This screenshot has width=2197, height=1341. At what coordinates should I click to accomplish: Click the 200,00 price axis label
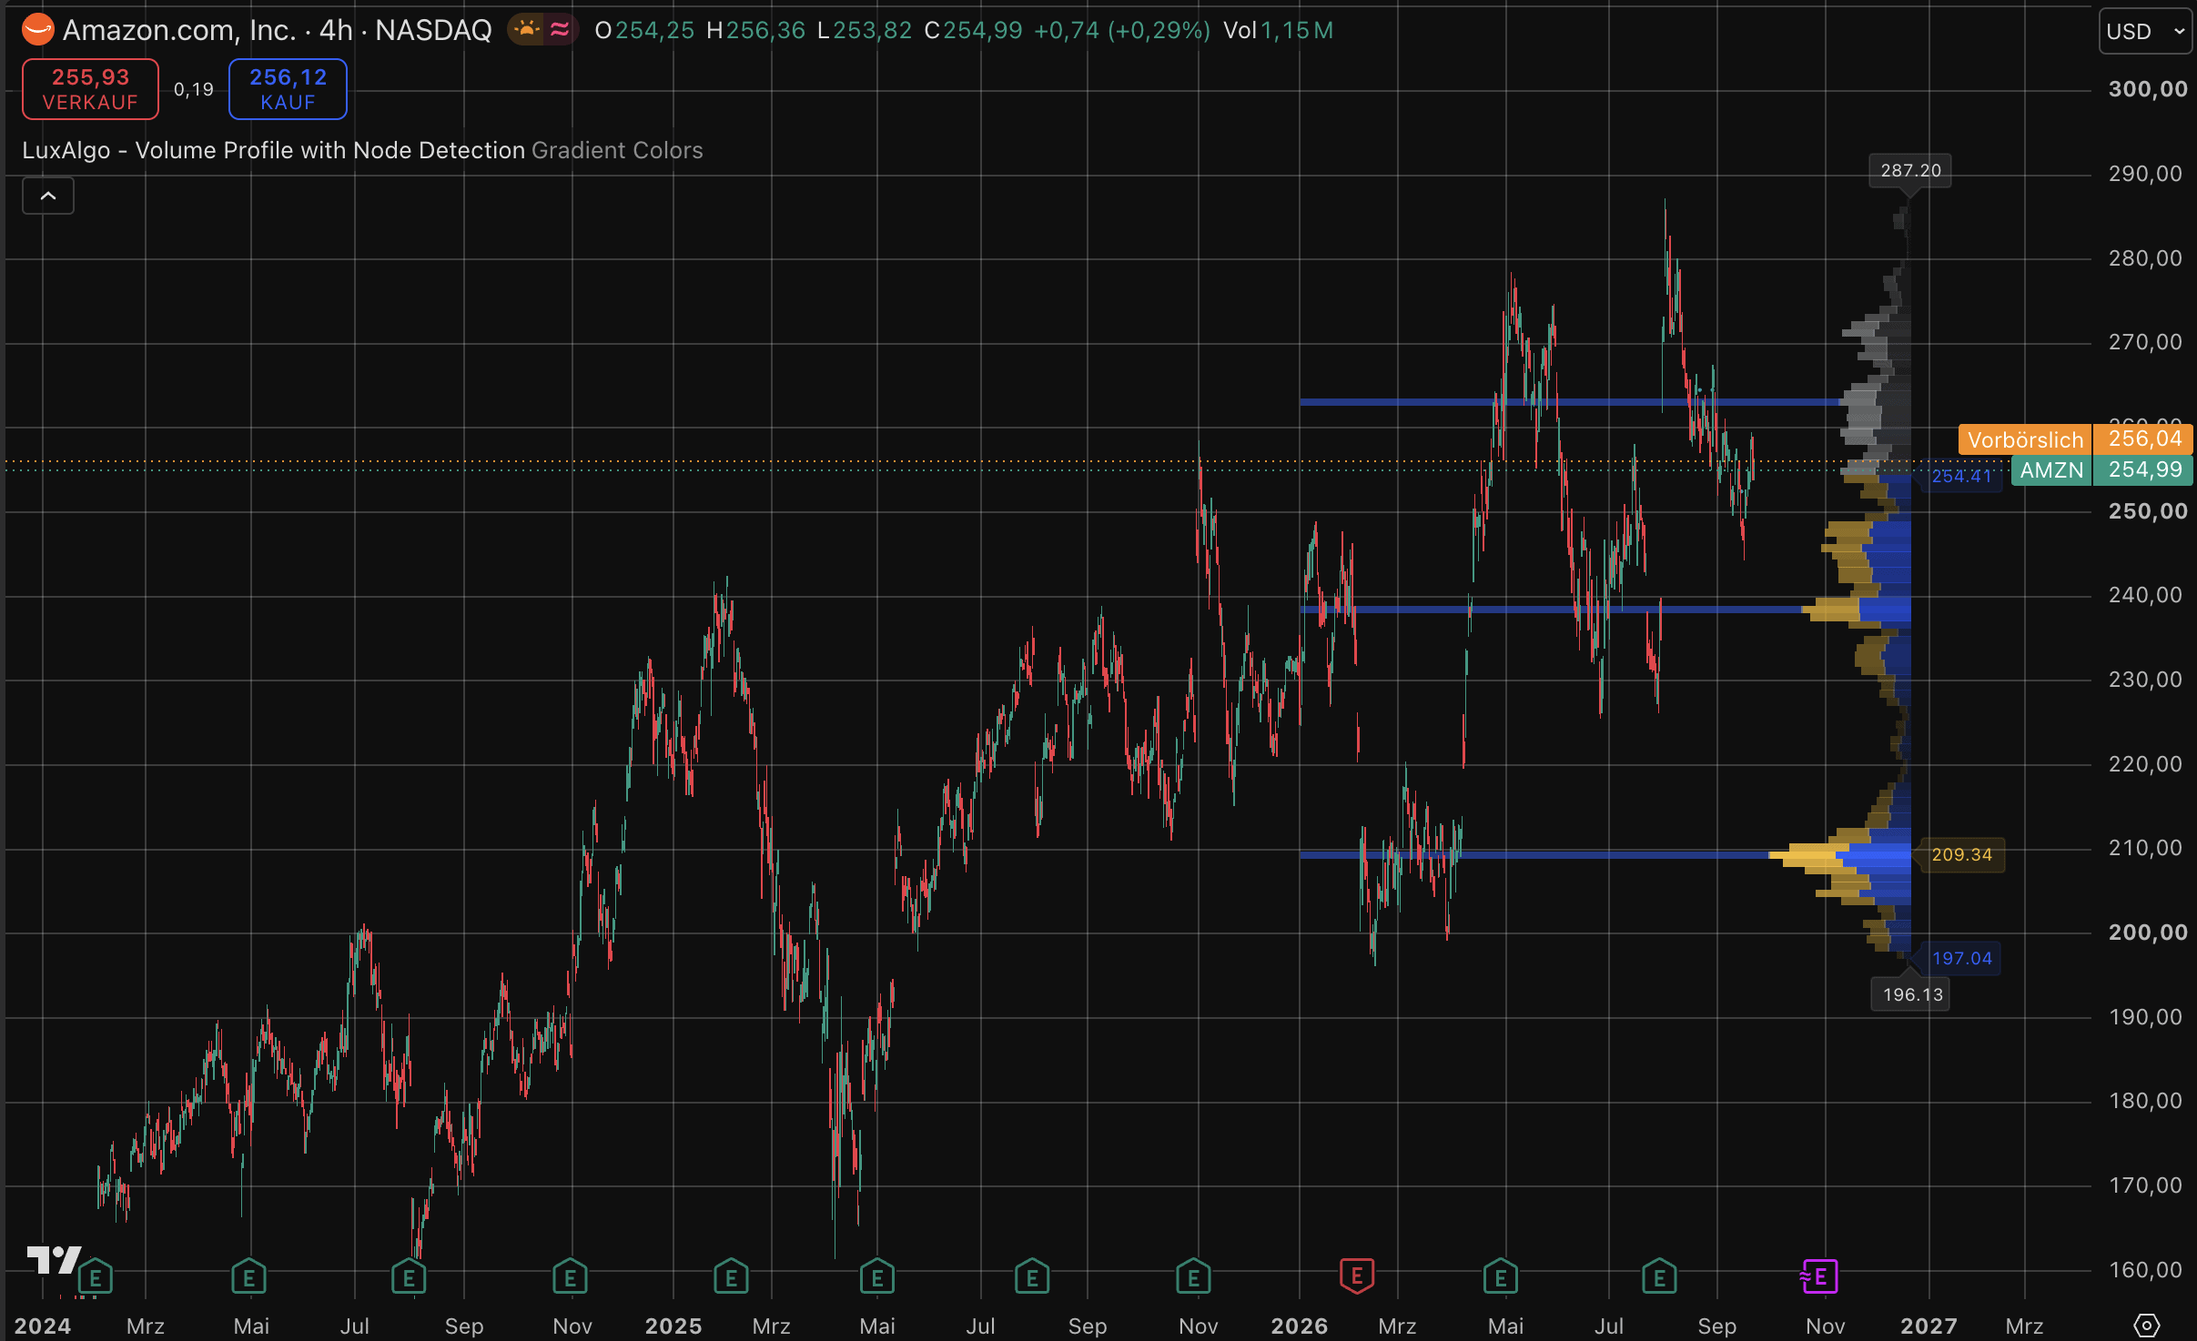2148,933
